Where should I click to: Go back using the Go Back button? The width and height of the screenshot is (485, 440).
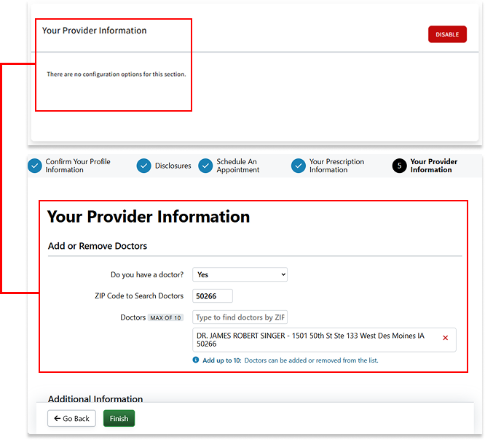tap(71, 418)
